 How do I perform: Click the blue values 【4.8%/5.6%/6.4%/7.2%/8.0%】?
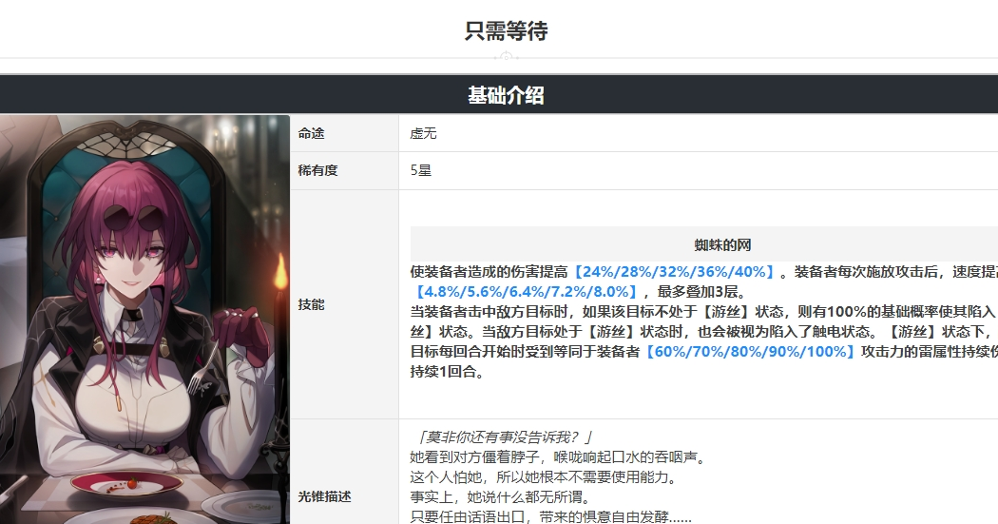click(x=525, y=292)
